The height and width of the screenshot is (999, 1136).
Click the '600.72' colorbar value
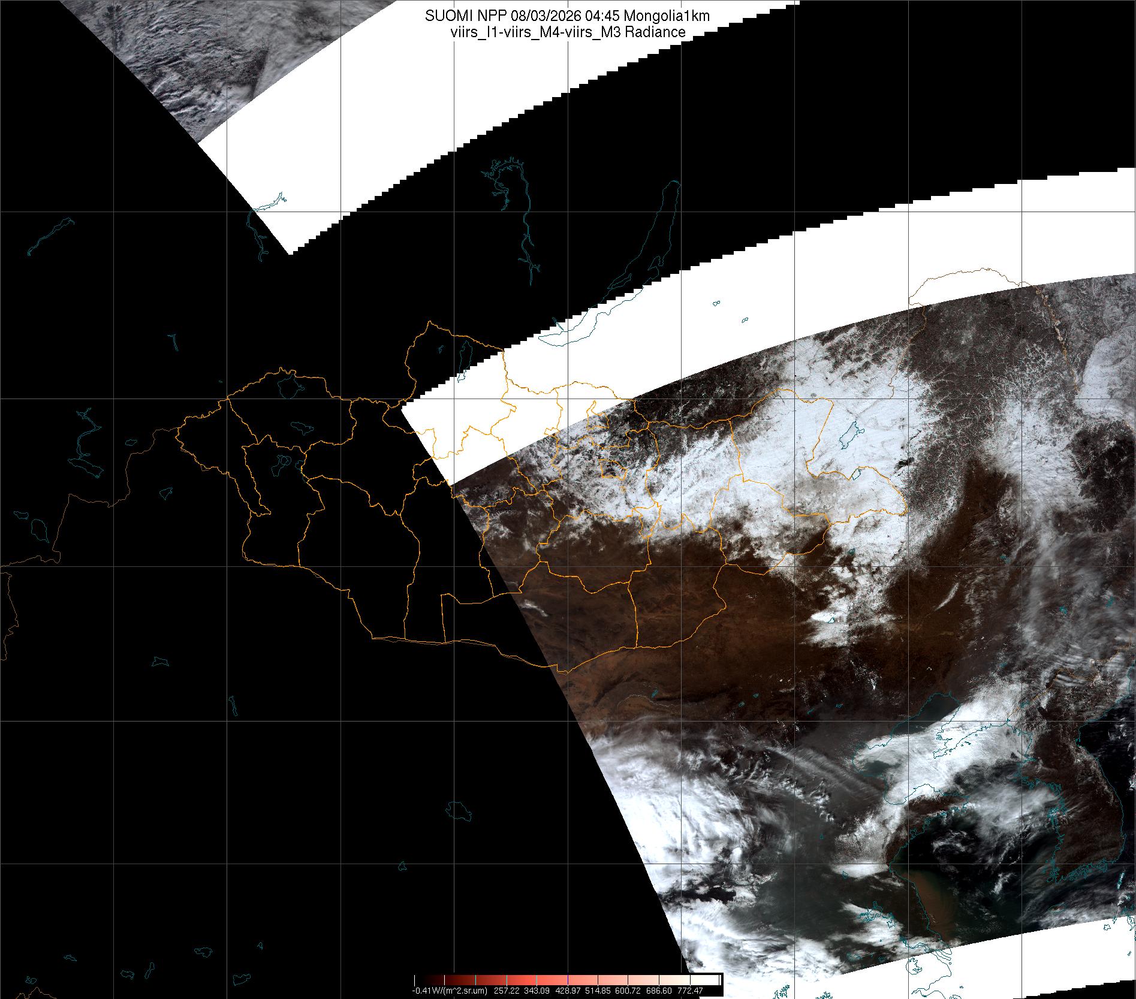pyautogui.click(x=629, y=991)
